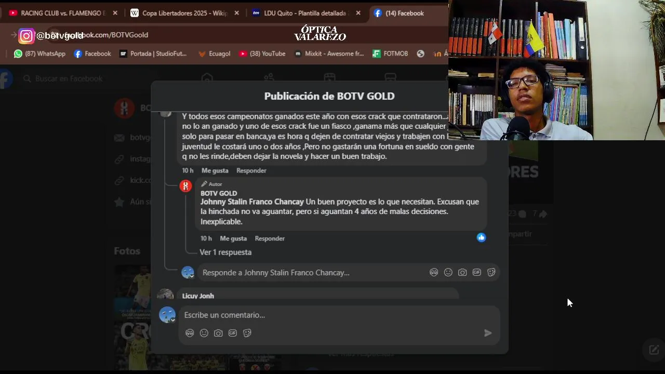Image resolution: width=665 pixels, height=374 pixels.
Task: Switch to Copa Libertadores 2025 Wikipedia tab
Action: [x=179, y=13]
